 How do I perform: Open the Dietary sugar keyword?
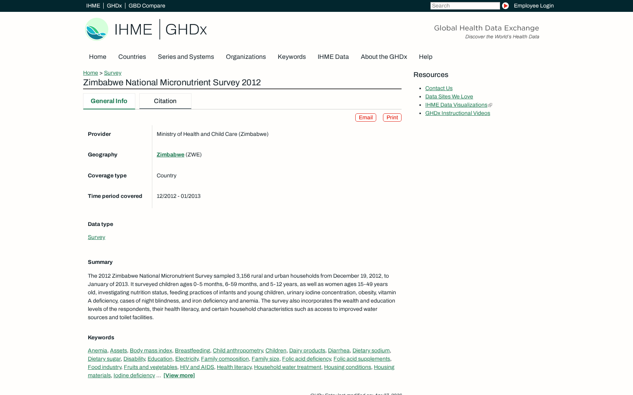[x=104, y=359]
